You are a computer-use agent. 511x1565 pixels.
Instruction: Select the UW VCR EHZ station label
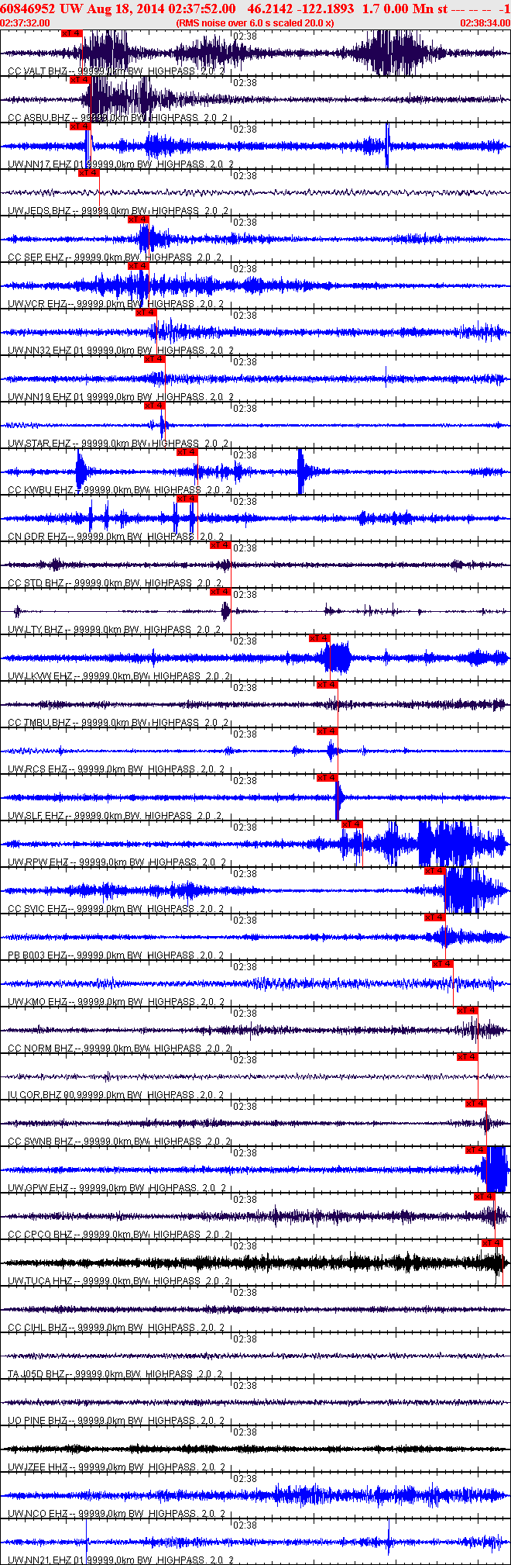point(116,304)
